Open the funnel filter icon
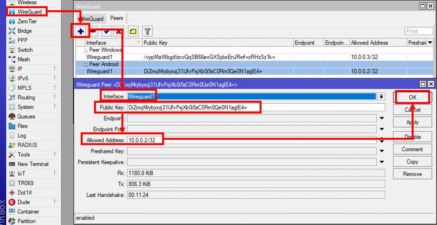437x225 pixels. [147, 32]
